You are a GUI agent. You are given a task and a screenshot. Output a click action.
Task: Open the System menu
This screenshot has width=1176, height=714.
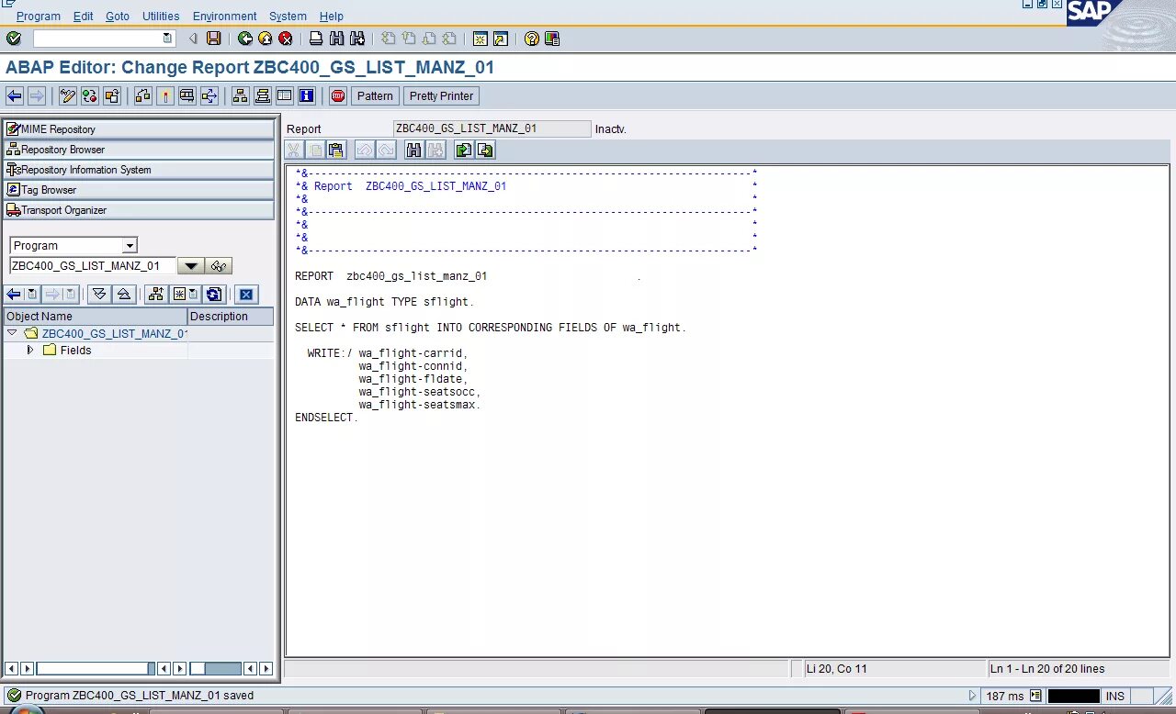288,17
